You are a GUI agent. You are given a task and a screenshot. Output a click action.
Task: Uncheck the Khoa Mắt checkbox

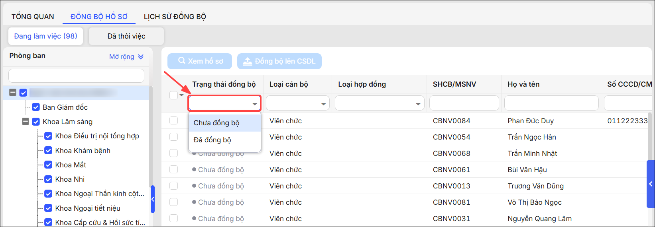[48, 165]
